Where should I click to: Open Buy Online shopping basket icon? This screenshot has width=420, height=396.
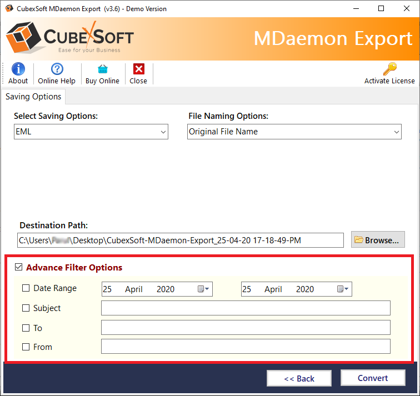pyautogui.click(x=102, y=69)
